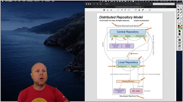Zoom out with the minus button

point(112,4)
